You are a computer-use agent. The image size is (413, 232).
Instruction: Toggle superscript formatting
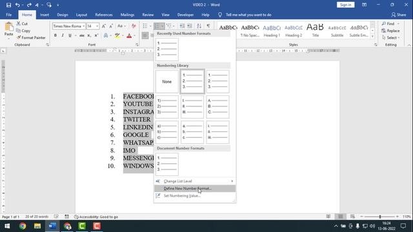coord(96,35)
